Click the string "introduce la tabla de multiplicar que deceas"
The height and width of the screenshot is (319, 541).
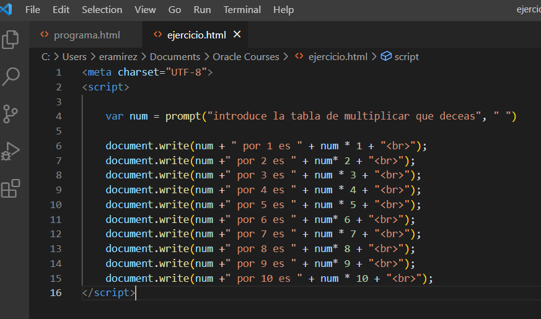pos(344,116)
